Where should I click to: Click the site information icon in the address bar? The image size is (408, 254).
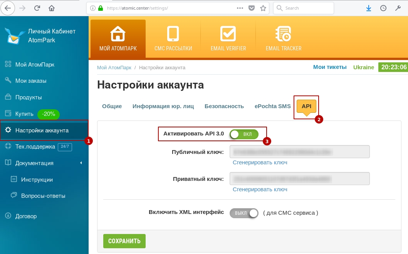pos(92,8)
